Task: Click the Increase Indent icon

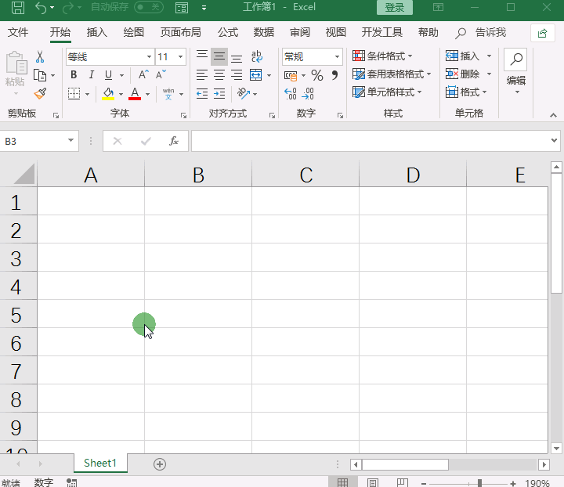Action: click(219, 94)
